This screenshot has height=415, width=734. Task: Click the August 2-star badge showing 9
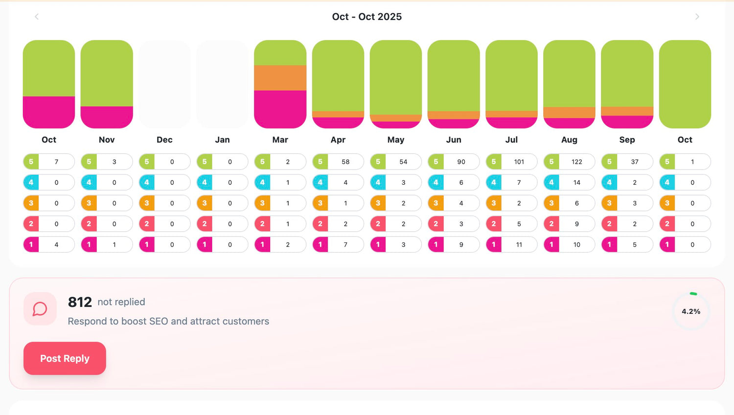570,224
